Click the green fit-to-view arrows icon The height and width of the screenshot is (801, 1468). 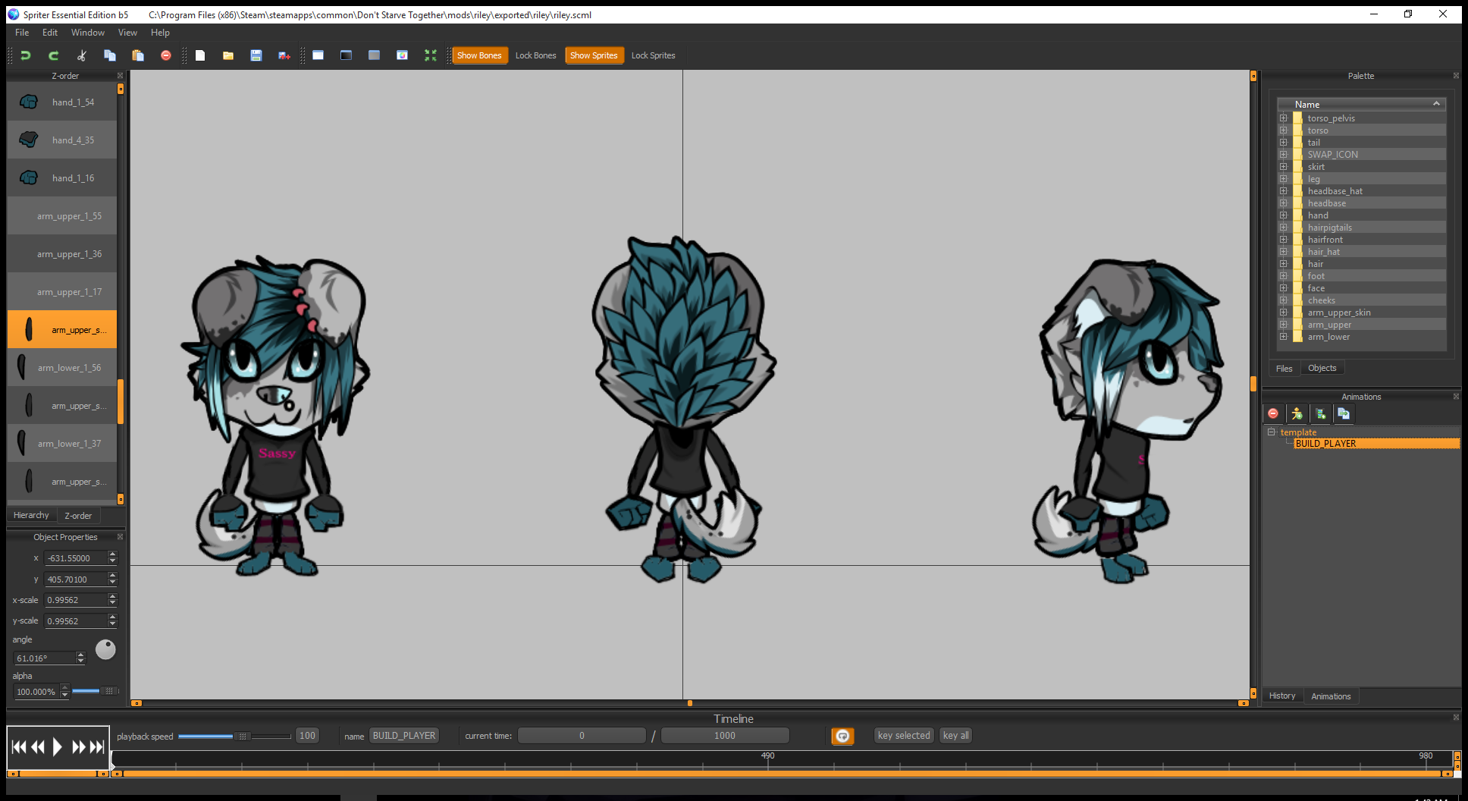(x=431, y=55)
